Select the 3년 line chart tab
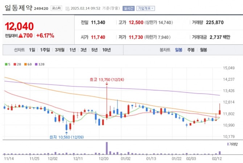Screen dimensions: 243x163 83,50
